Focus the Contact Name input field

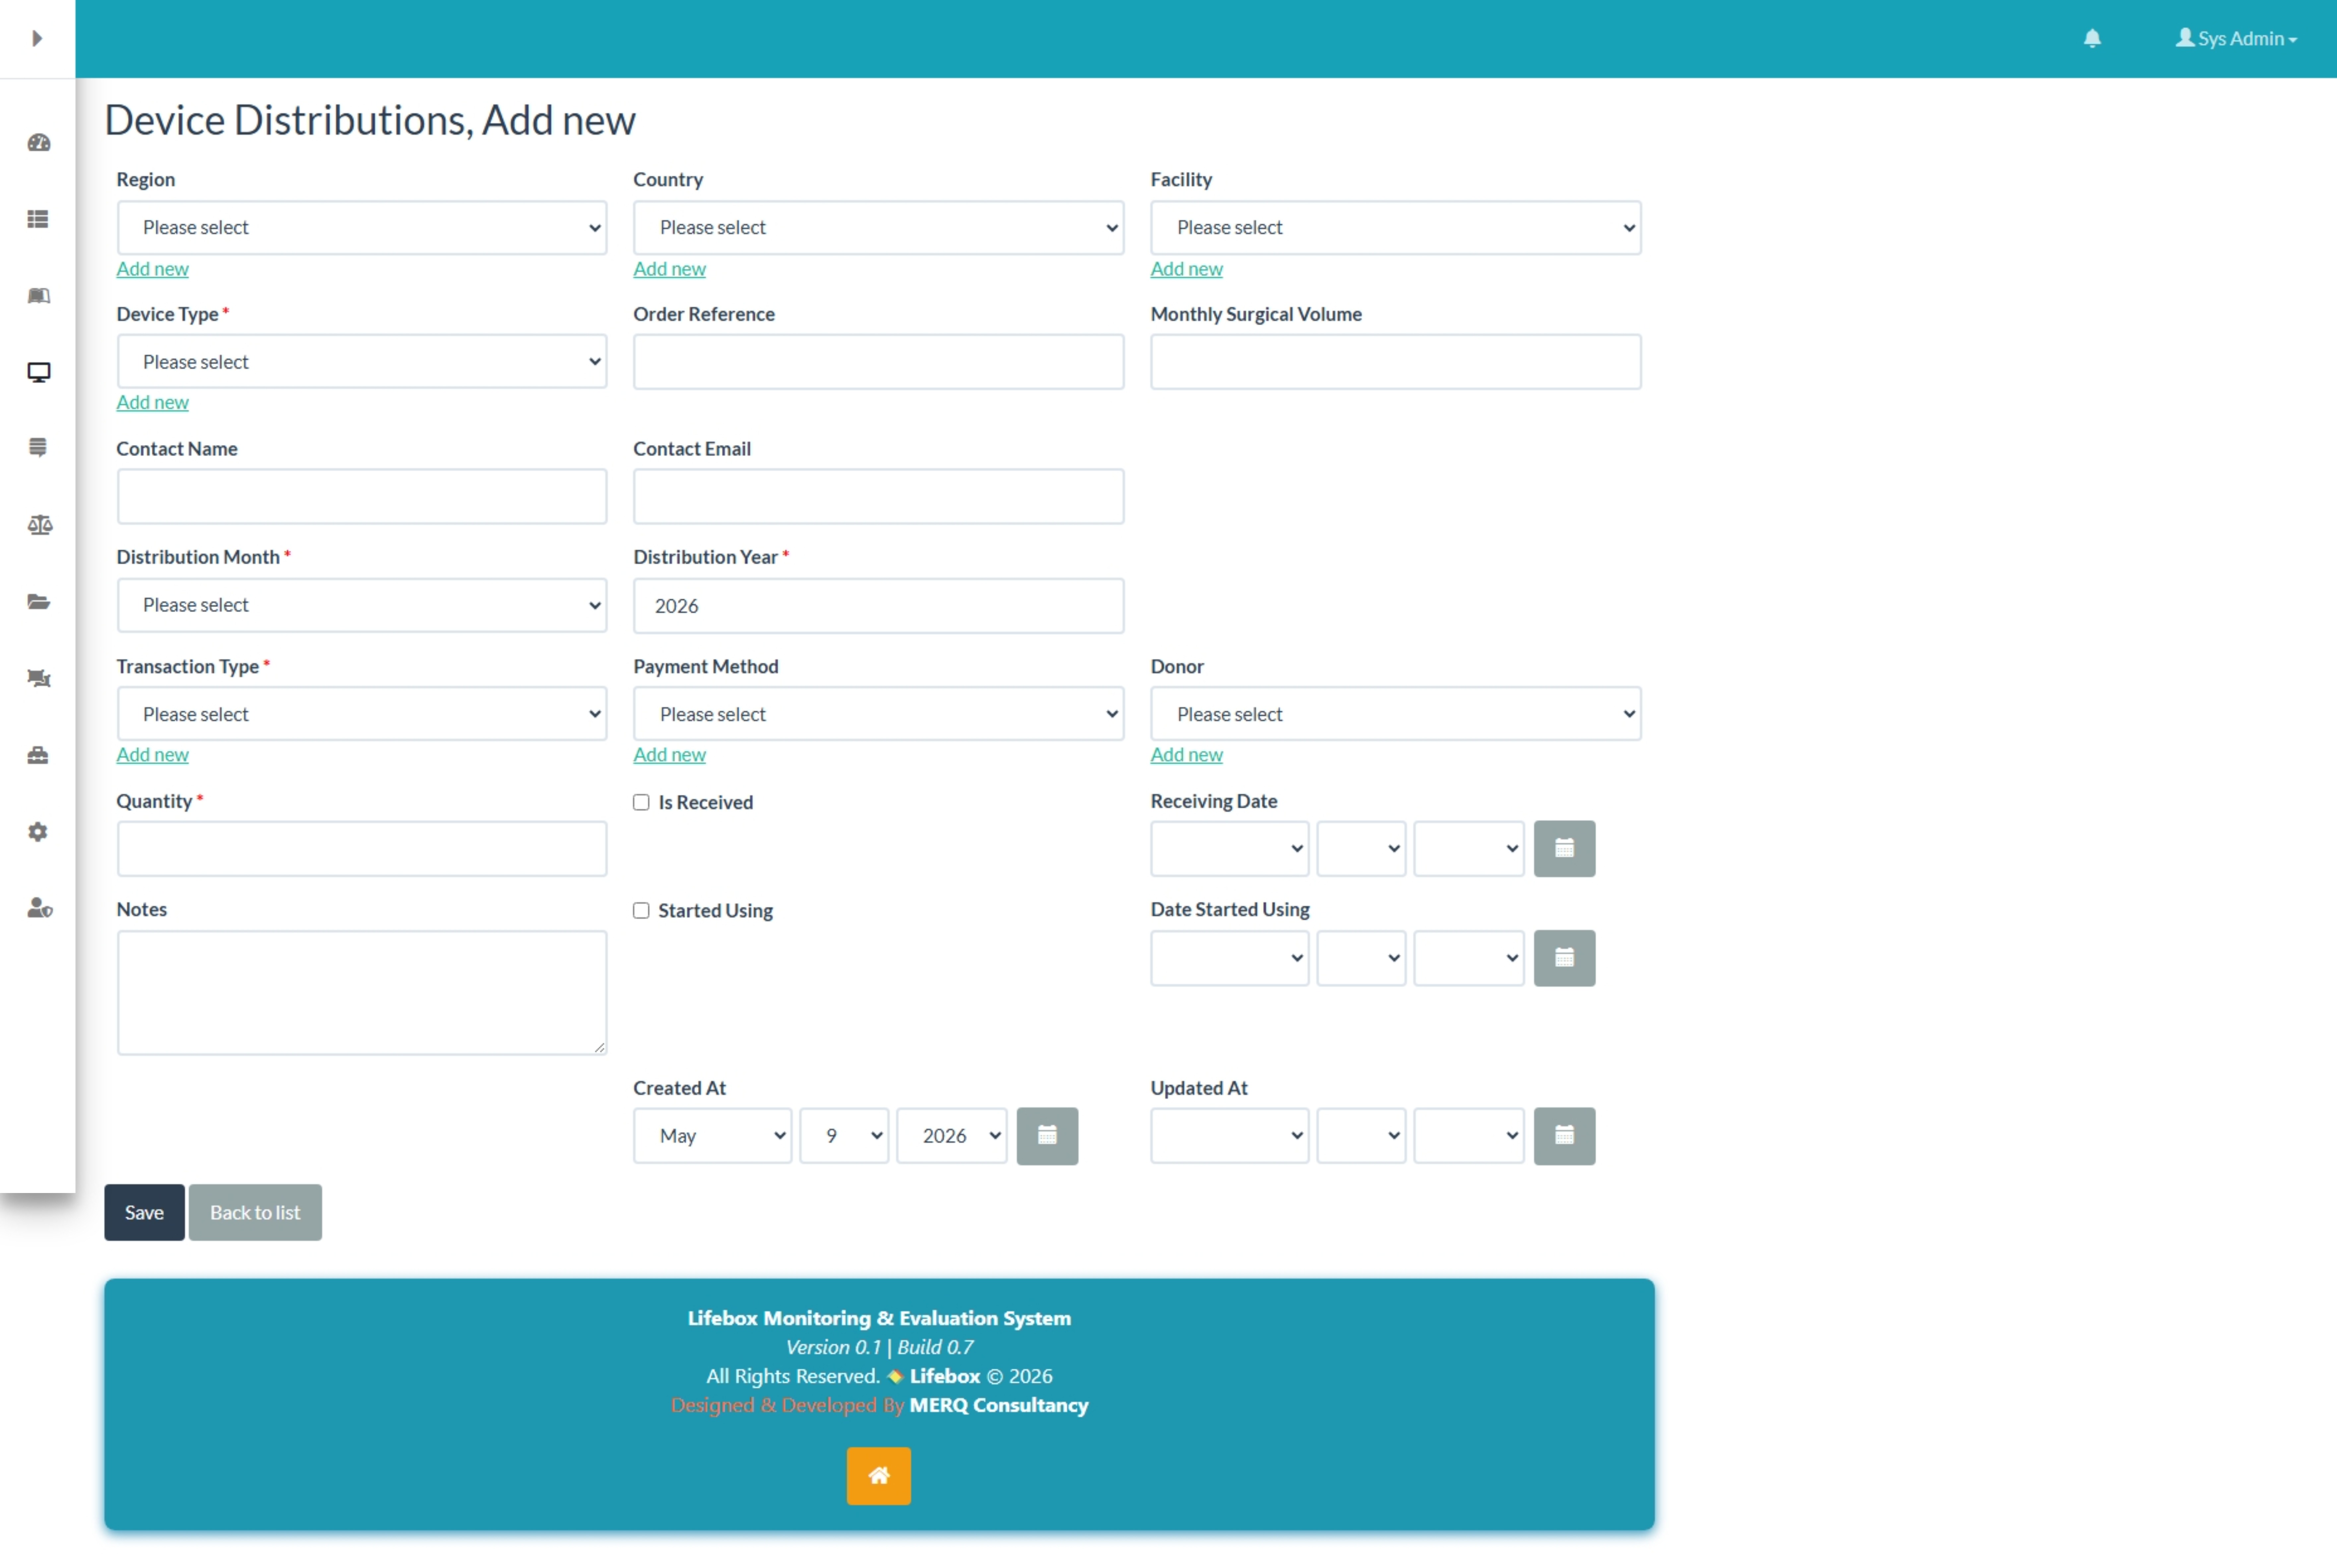pos(362,497)
